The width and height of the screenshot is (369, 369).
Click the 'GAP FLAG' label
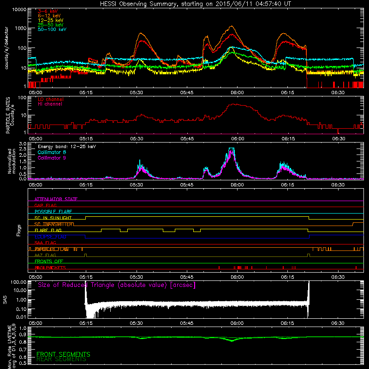45,205
